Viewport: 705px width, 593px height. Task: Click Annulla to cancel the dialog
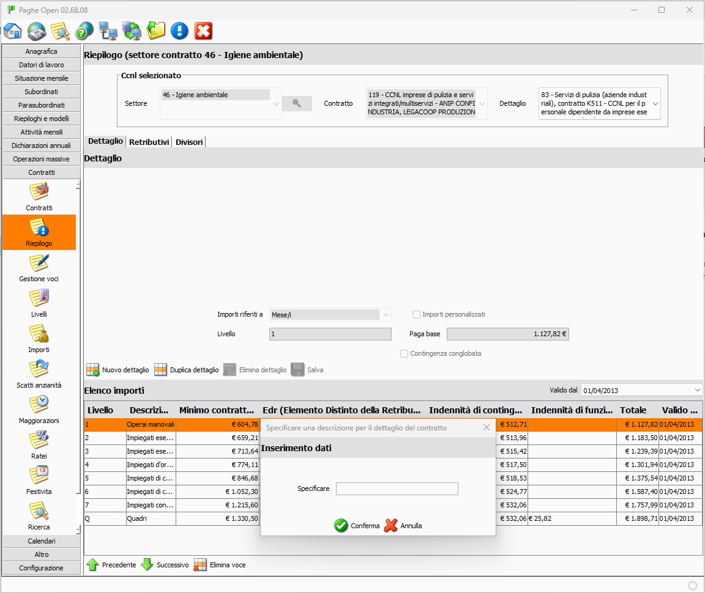click(x=403, y=526)
